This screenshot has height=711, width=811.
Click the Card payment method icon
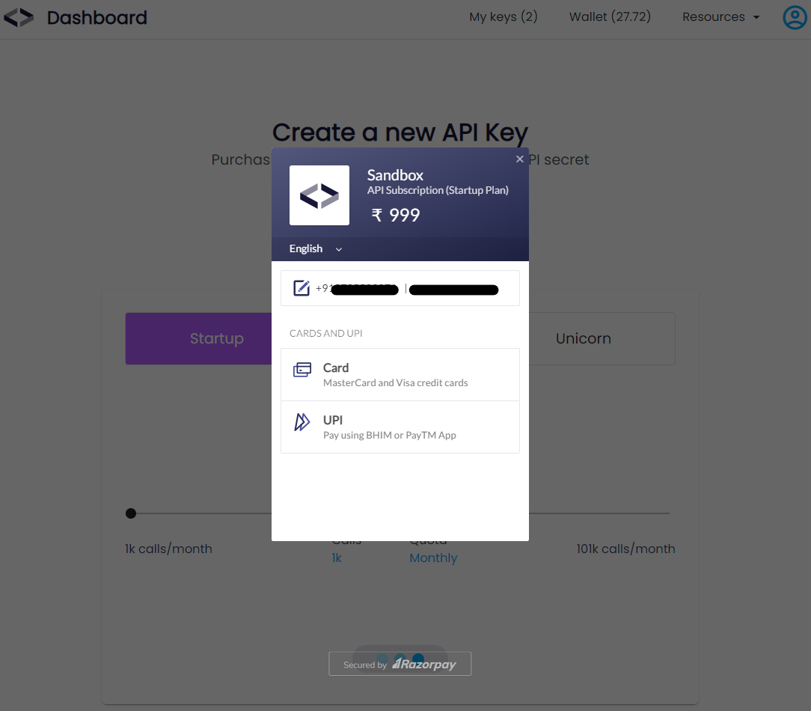pyautogui.click(x=302, y=370)
